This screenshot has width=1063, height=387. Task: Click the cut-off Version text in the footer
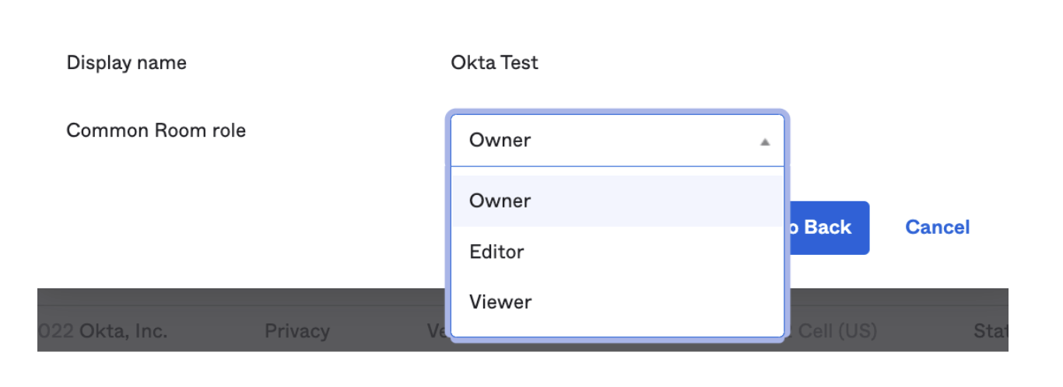pyautogui.click(x=437, y=331)
